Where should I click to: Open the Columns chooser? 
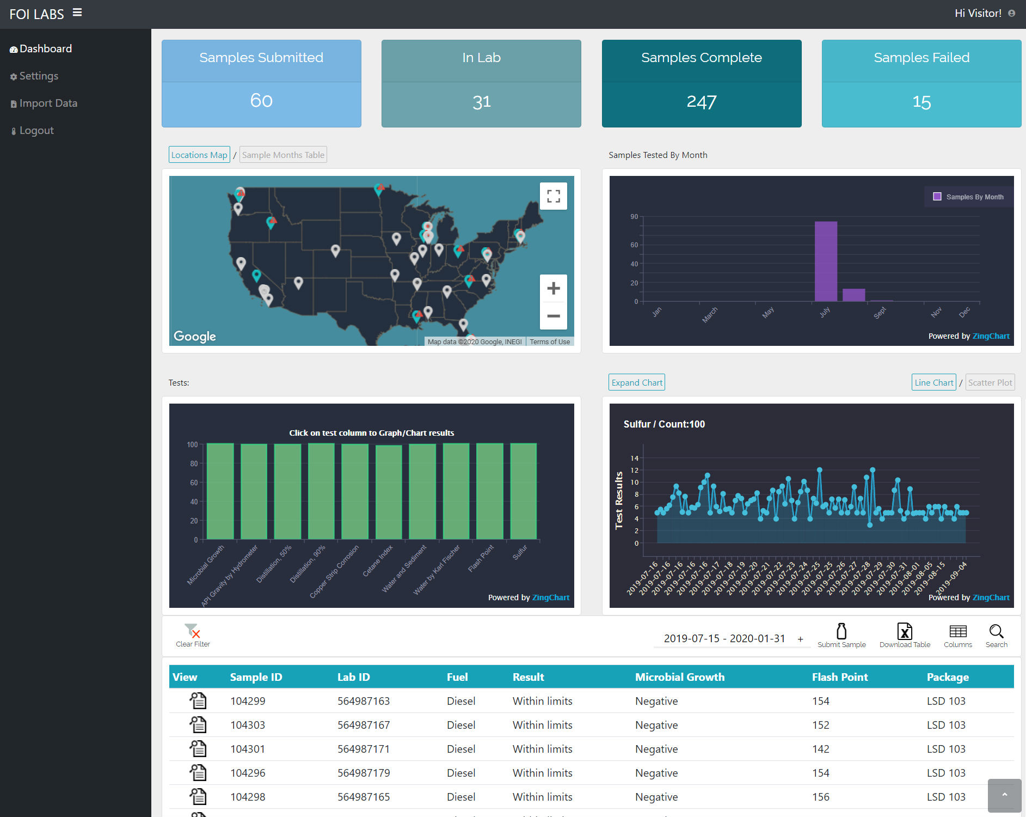pyautogui.click(x=957, y=632)
